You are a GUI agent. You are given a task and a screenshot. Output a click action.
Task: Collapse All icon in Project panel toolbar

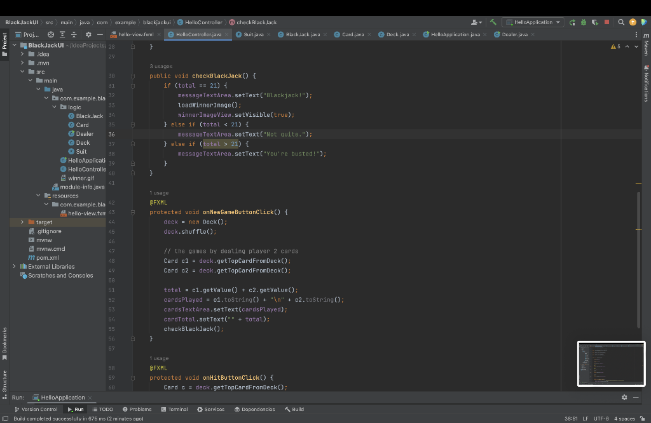[74, 34]
